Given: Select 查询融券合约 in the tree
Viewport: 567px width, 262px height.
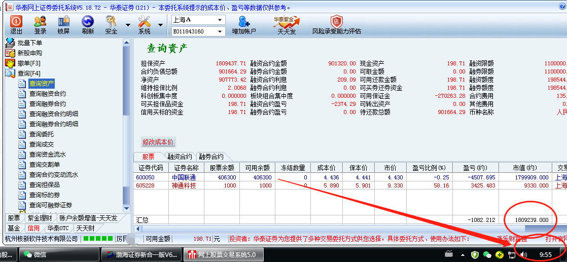Looking at the screenshot, I should point(47,104).
